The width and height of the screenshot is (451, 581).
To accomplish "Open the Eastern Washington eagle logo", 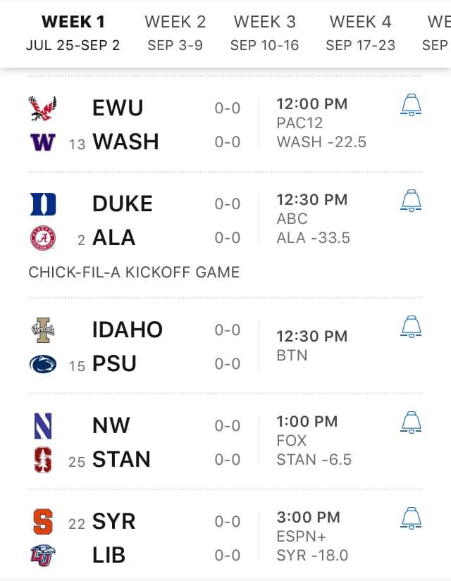I will coord(43,108).
